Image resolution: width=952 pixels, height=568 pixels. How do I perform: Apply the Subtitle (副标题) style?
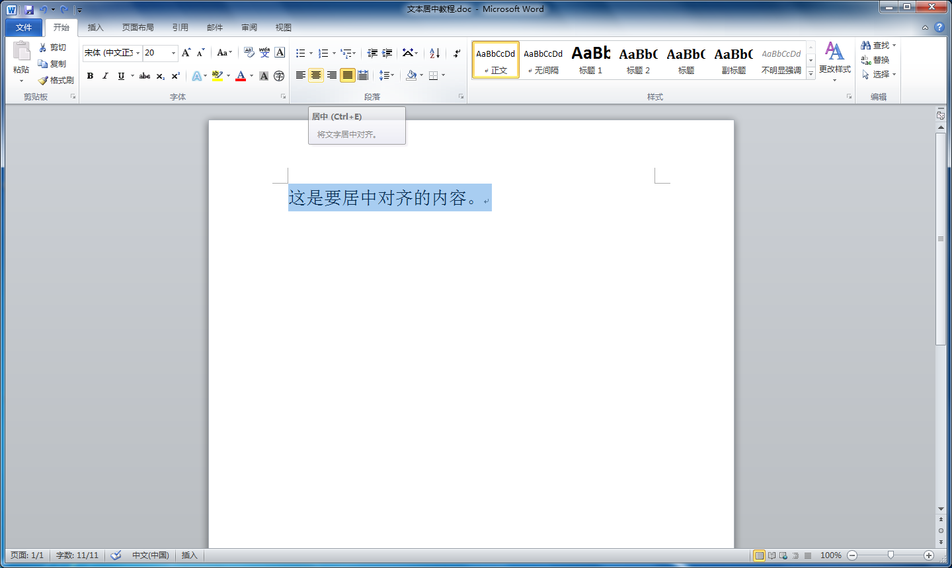[734, 60]
